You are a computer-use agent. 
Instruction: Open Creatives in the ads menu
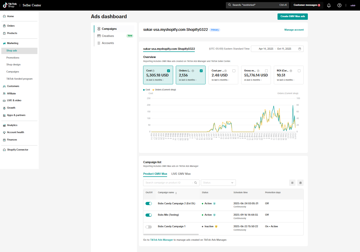point(108,36)
